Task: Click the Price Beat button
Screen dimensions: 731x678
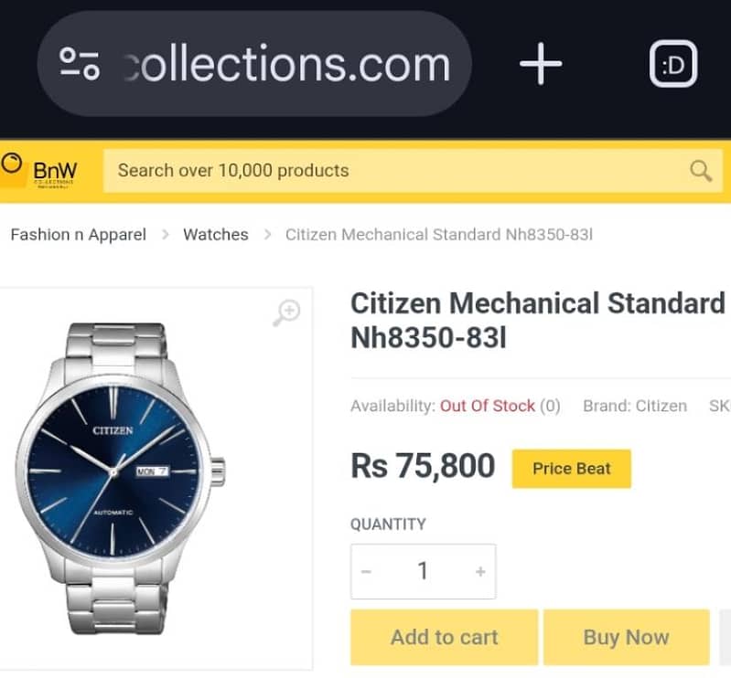Action: [572, 469]
